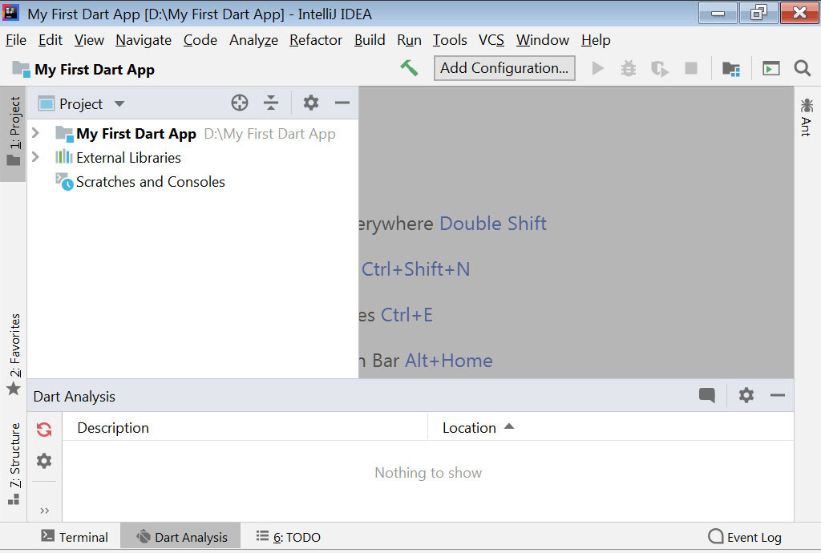The height and width of the screenshot is (553, 821).
Task: Click the Project Structure toolbar icon
Action: [x=730, y=69]
